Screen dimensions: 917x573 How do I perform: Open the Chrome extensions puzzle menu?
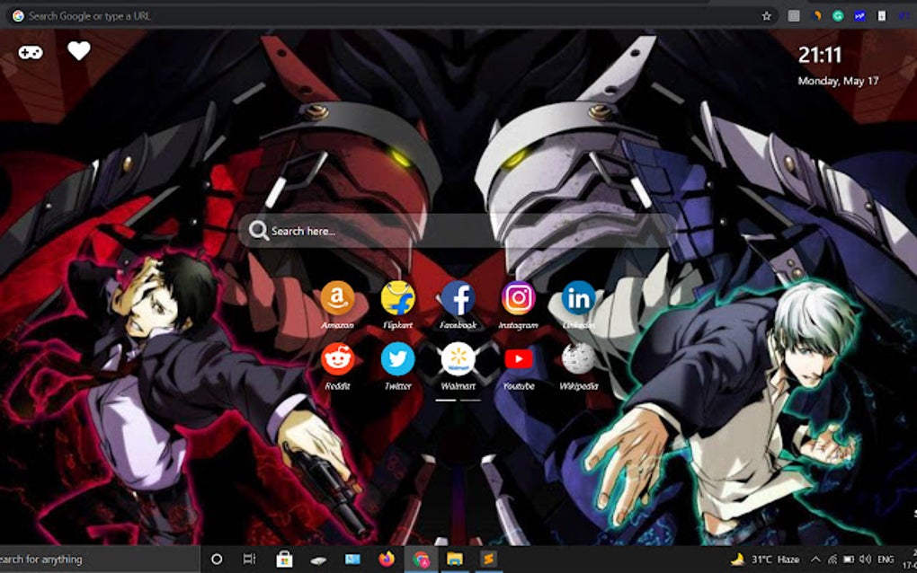[x=793, y=15]
